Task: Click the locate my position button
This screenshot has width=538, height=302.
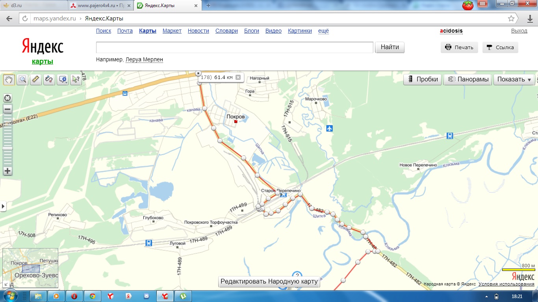Action: [7, 98]
